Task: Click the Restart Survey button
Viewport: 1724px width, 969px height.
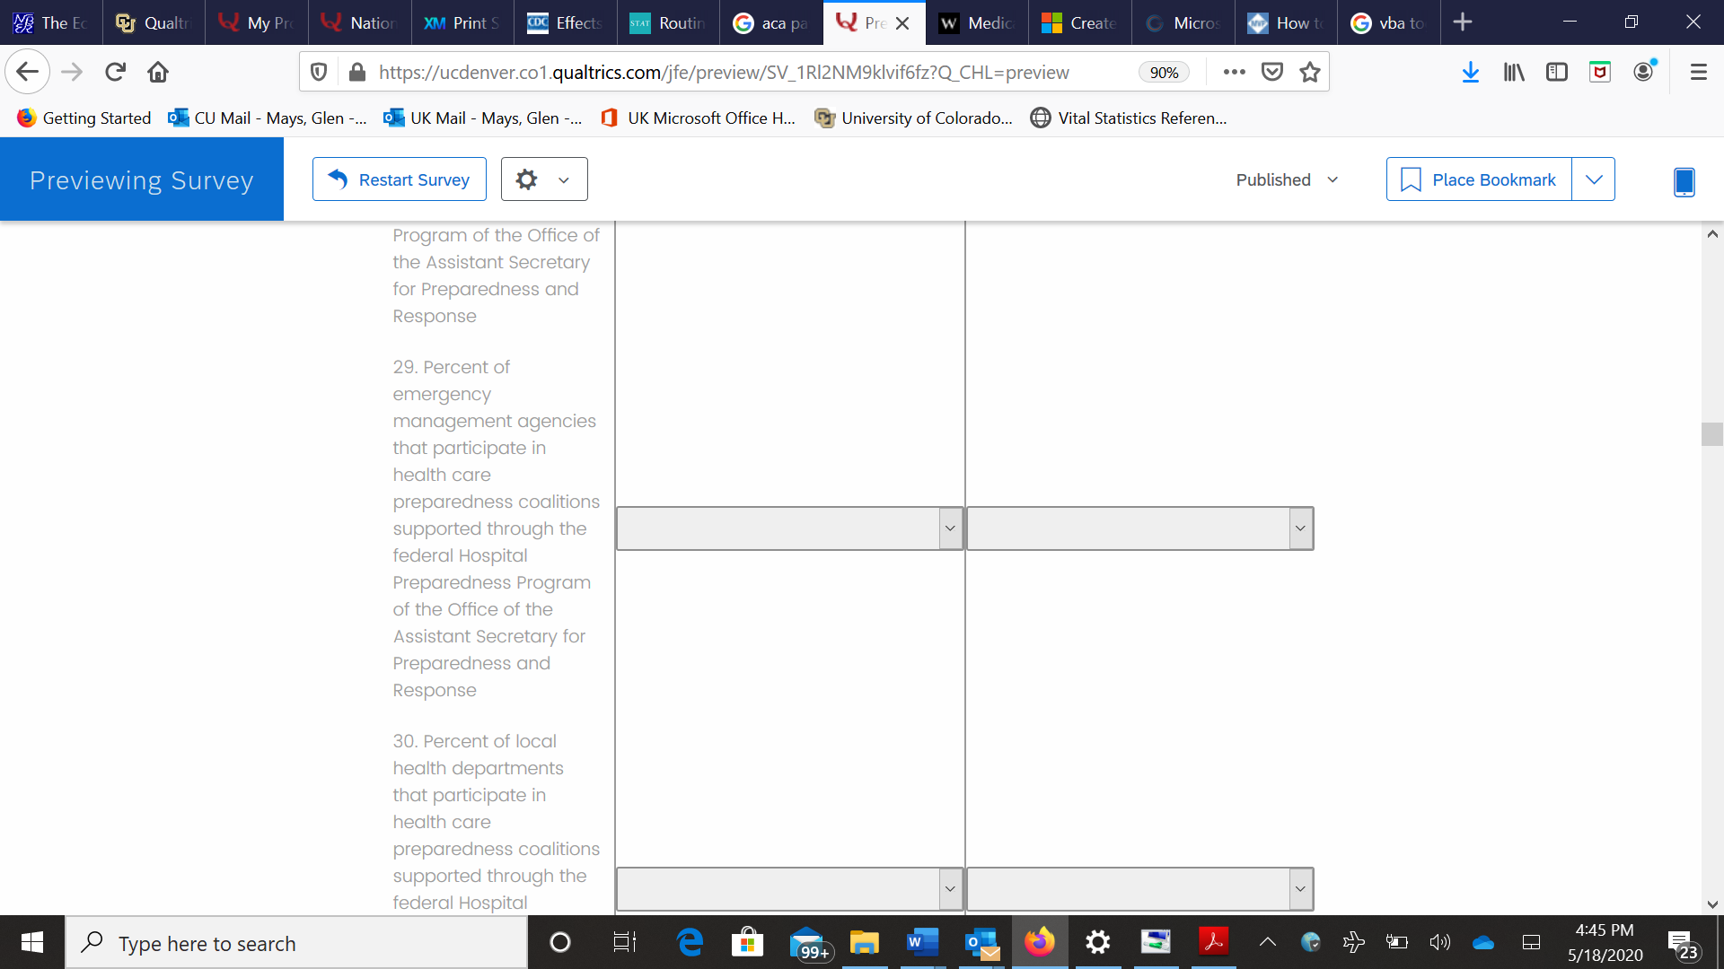Action: (x=400, y=179)
